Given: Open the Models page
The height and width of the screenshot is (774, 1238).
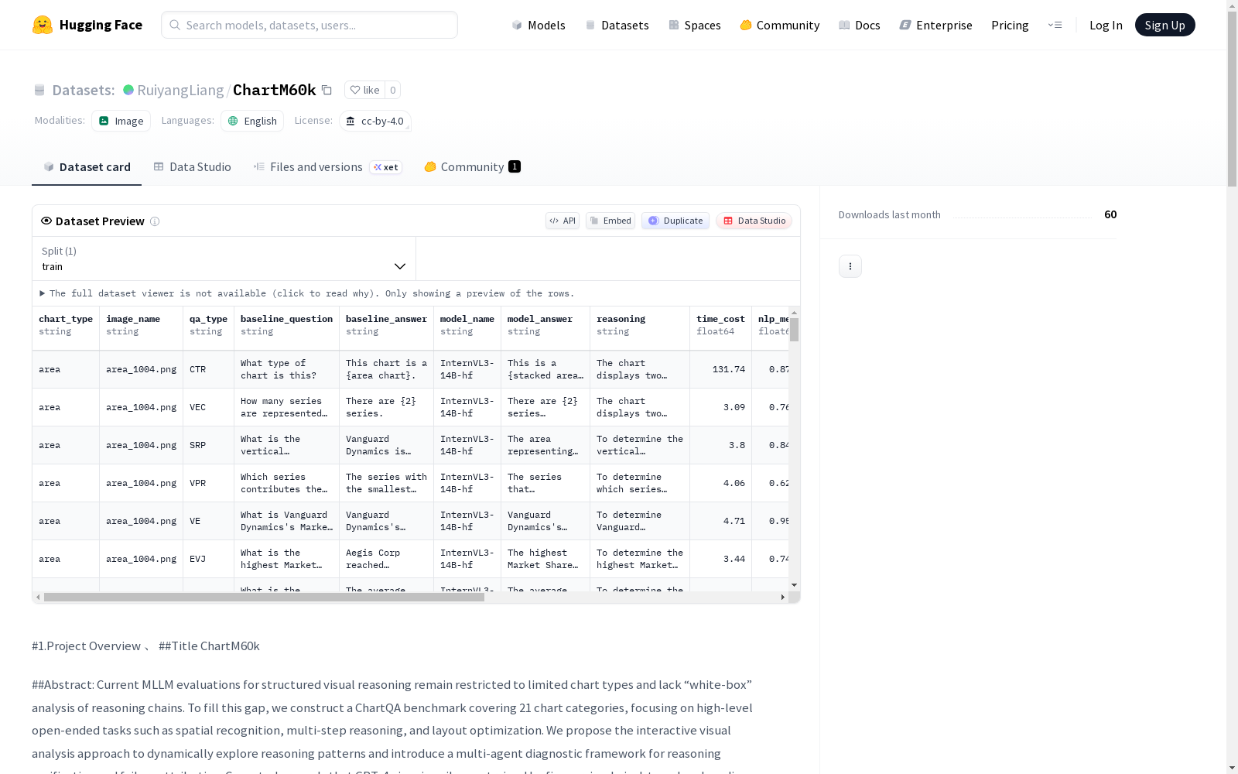Looking at the screenshot, I should point(539,25).
